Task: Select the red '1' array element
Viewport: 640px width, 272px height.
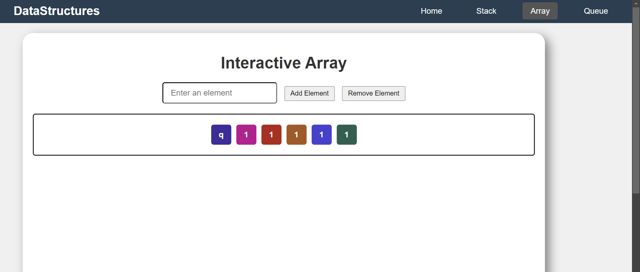Action: (271, 135)
